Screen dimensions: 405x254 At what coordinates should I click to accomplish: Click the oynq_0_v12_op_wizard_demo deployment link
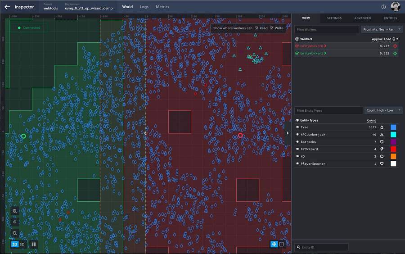coord(89,8)
